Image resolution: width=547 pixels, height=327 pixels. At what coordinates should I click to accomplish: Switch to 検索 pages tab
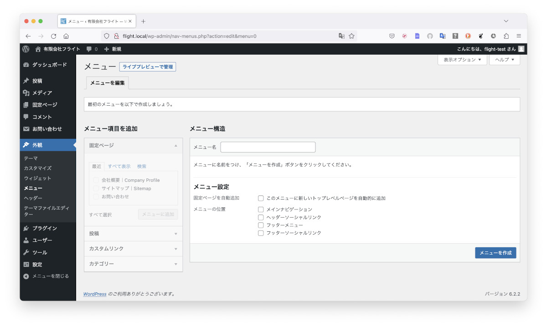[142, 166]
